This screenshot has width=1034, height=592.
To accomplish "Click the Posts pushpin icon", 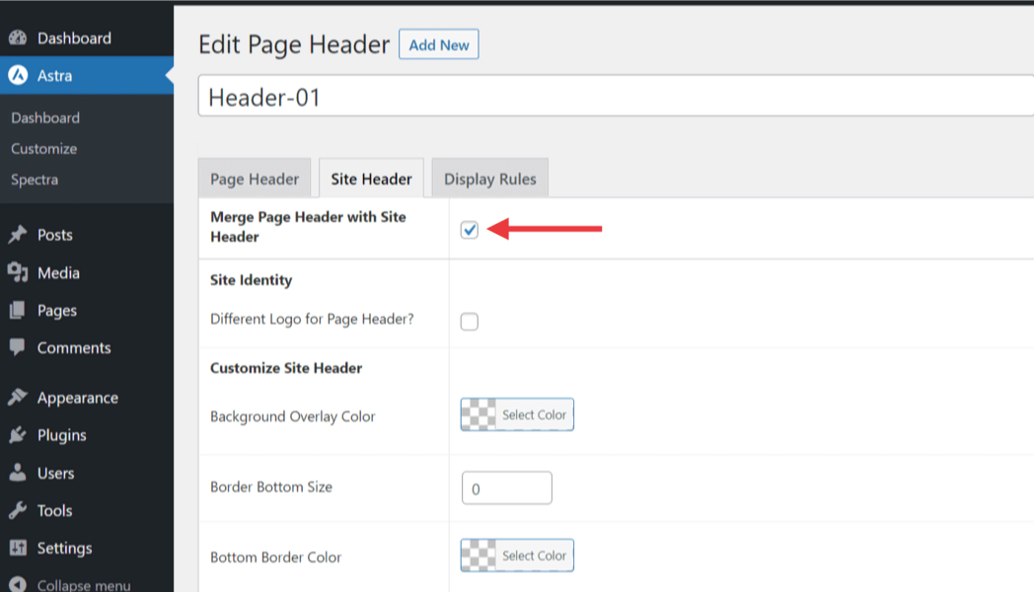I will click(18, 235).
